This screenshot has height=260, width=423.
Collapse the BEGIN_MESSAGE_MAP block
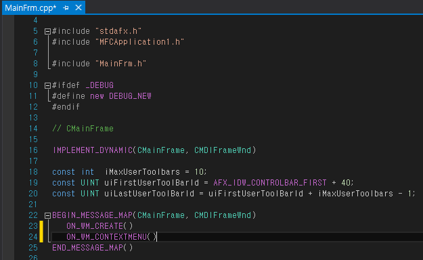(47, 215)
